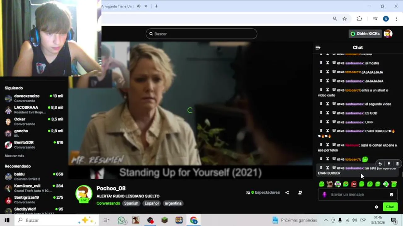Open Coker channel in sidebar
Image resolution: width=403 pixels, height=226 pixels.
click(34, 121)
